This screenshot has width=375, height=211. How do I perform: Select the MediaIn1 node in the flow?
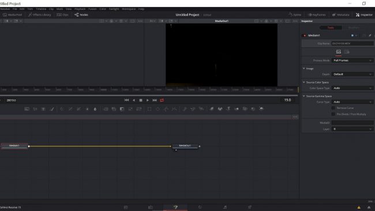pos(14,146)
